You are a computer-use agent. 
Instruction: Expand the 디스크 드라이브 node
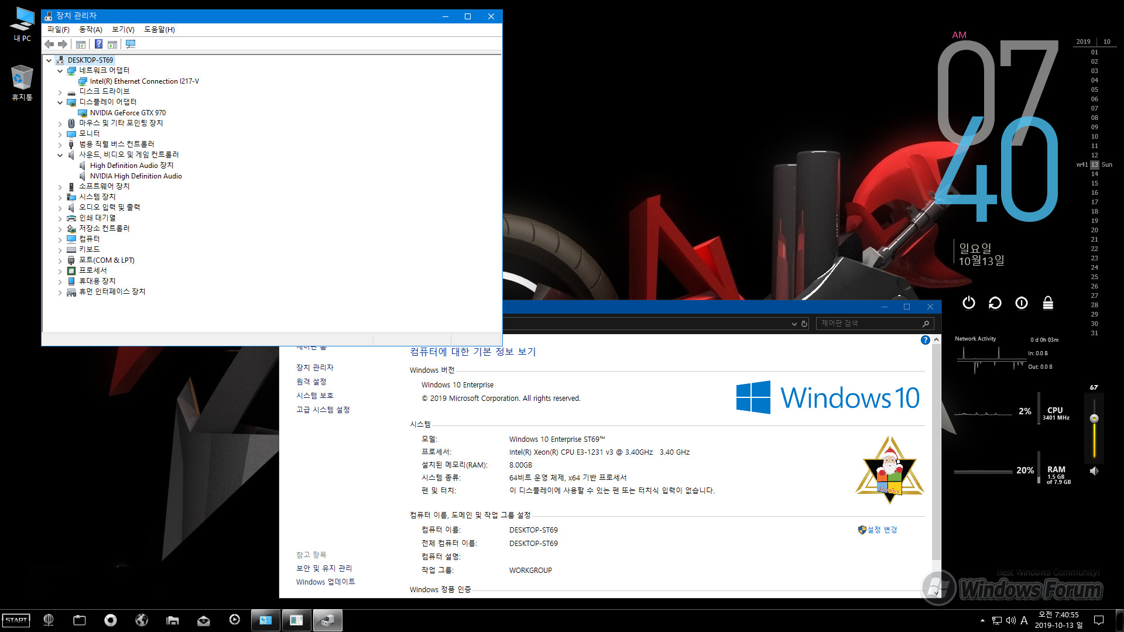point(60,92)
